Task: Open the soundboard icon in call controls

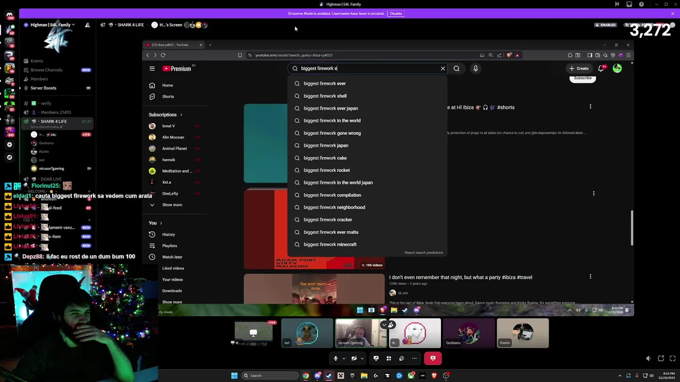Action: pyautogui.click(x=402, y=358)
